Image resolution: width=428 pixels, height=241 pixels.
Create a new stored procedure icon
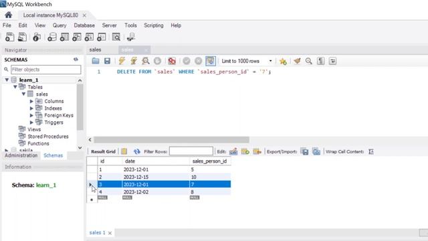pos(89,37)
